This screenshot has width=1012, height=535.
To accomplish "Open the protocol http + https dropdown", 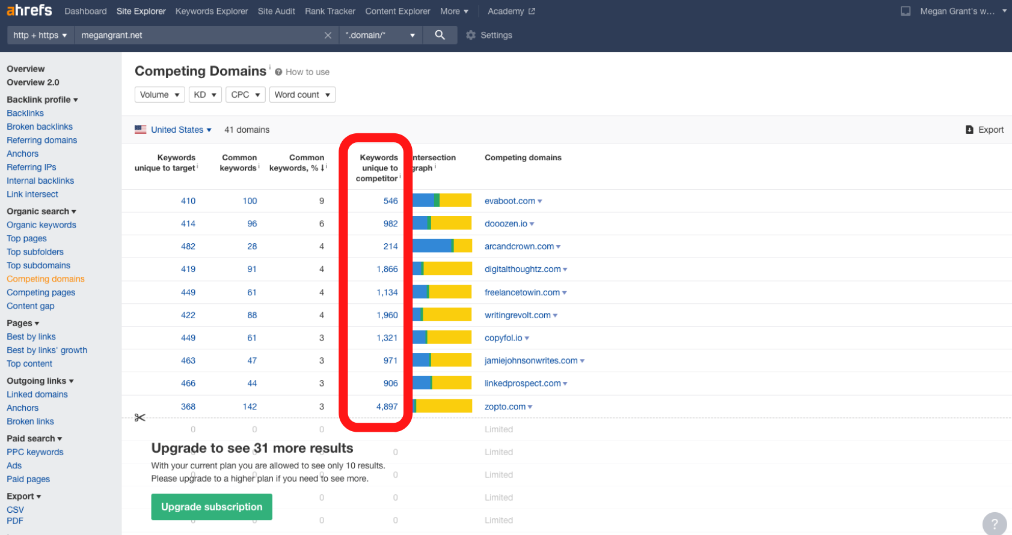I will [40, 35].
